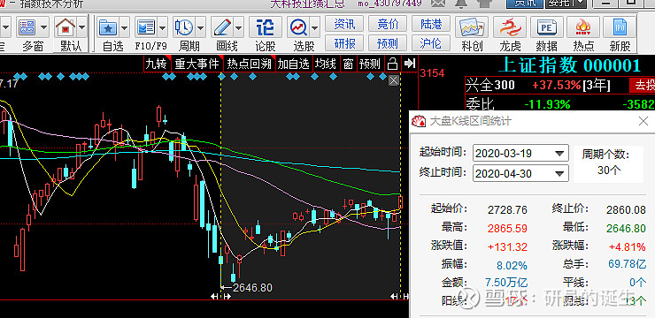The height and width of the screenshot is (318, 655).
Task: Select the 画线 drawing pencil tool
Action: click(x=222, y=28)
